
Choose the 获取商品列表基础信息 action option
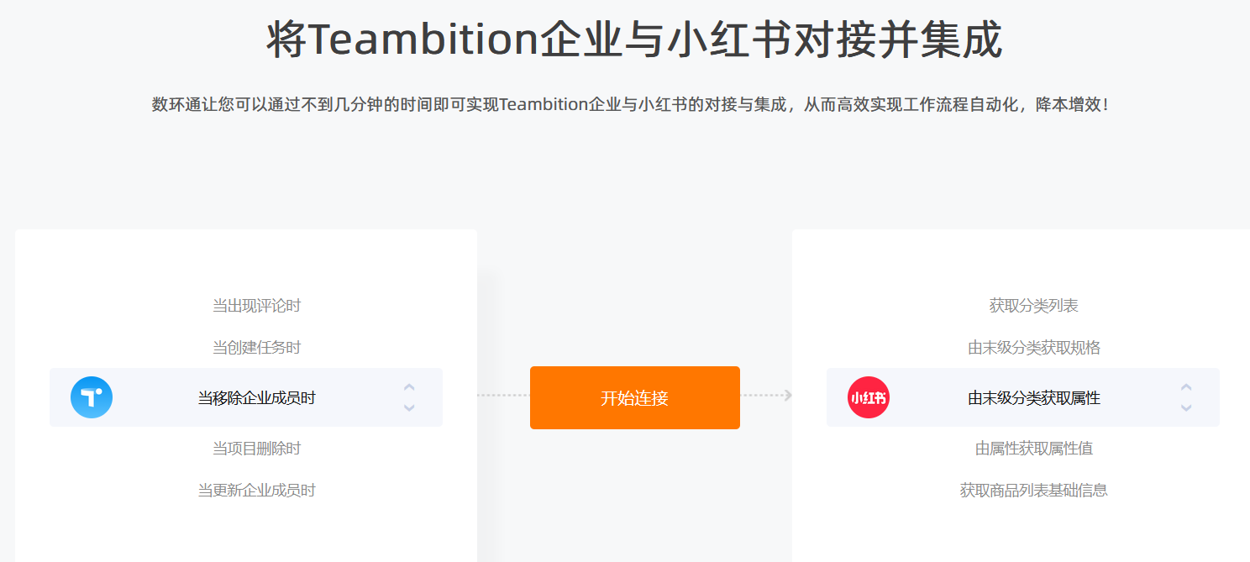1033,491
